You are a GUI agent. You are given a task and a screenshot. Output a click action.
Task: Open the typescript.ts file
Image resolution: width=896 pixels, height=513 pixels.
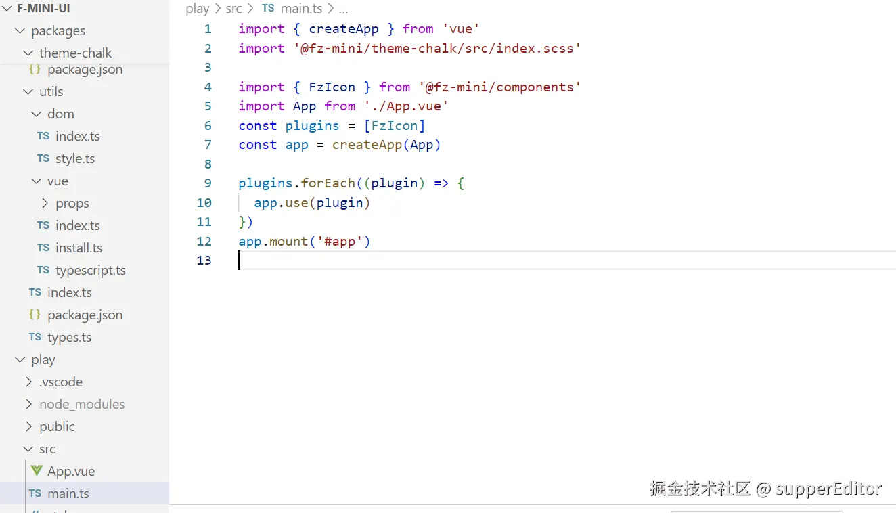click(x=81, y=270)
